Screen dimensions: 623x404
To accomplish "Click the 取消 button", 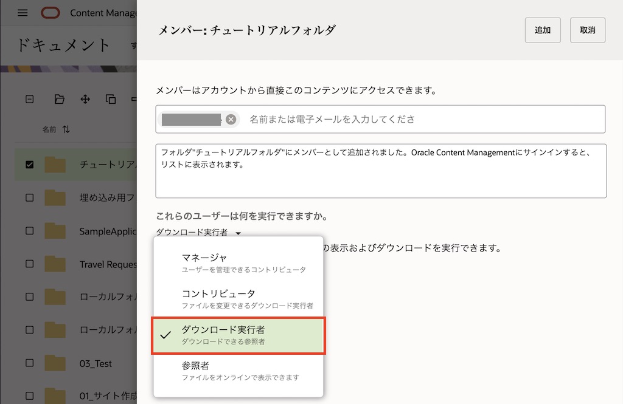I will coord(587,30).
